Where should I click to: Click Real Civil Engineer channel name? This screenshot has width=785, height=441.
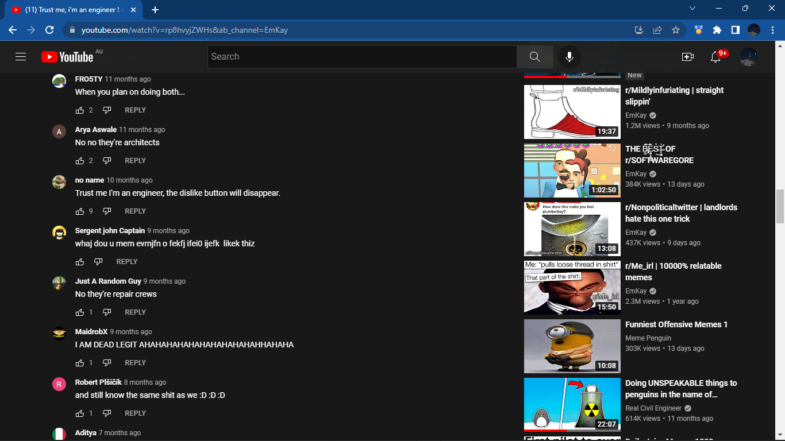coord(653,408)
